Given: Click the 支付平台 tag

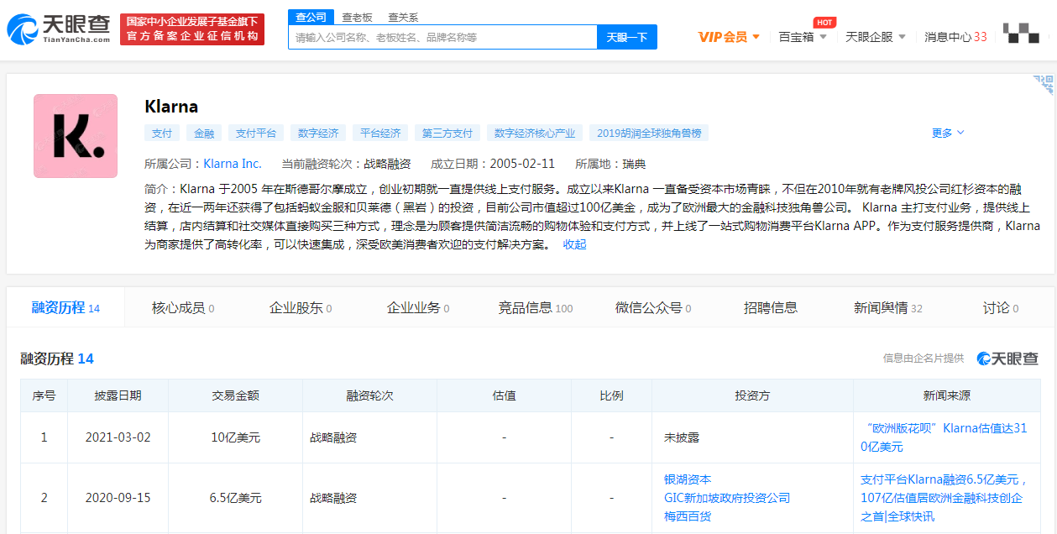Looking at the screenshot, I should (256, 133).
